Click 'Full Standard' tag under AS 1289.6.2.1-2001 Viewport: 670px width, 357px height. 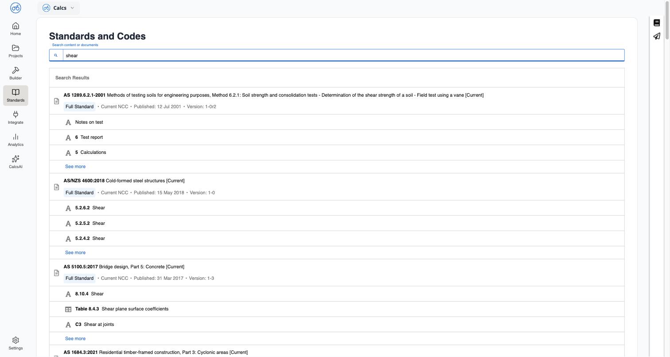click(x=79, y=106)
